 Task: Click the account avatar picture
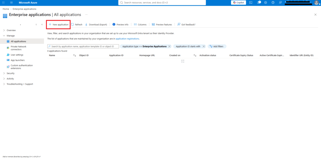(316, 2)
